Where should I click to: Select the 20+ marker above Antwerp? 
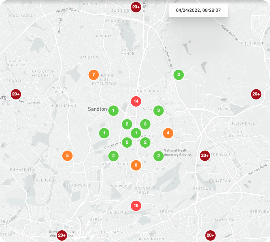tap(256, 94)
